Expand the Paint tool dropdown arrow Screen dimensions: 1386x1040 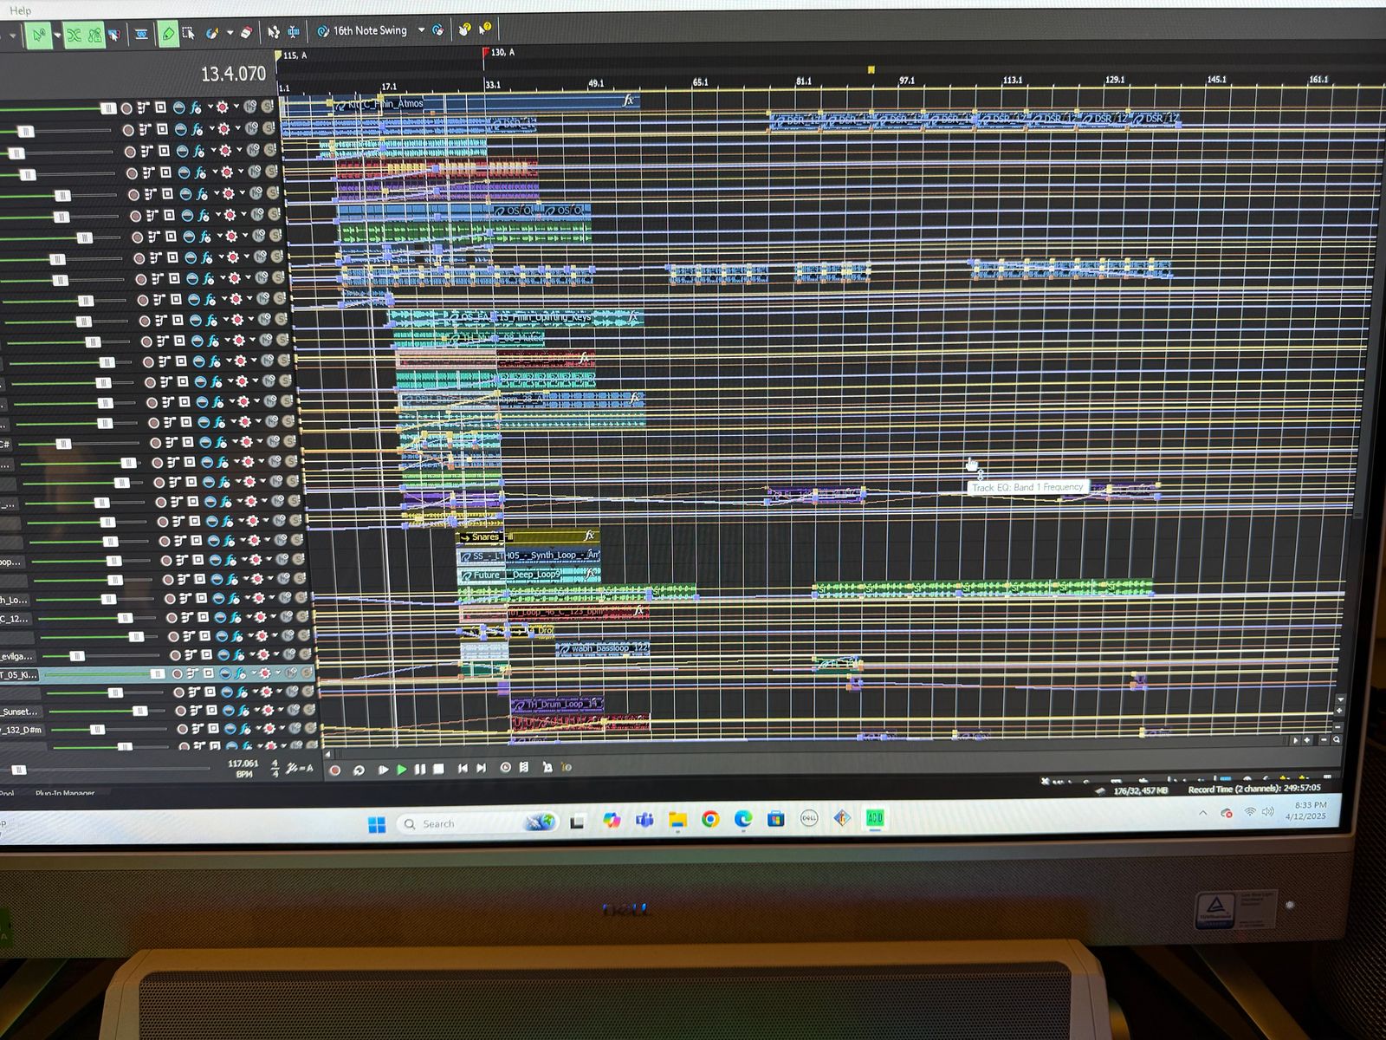tap(230, 34)
